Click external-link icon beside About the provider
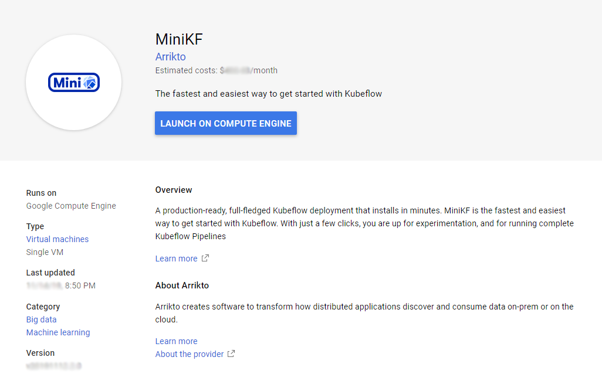602x374 pixels. pos(231,354)
